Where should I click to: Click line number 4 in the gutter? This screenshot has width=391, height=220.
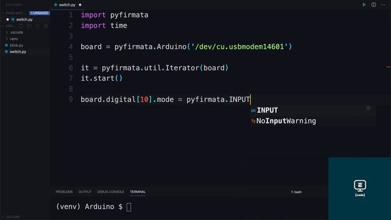point(71,46)
